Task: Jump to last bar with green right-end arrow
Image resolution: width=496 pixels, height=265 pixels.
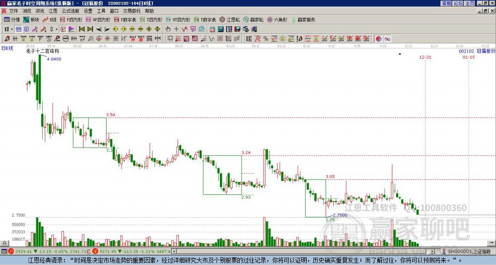Action: (90, 29)
